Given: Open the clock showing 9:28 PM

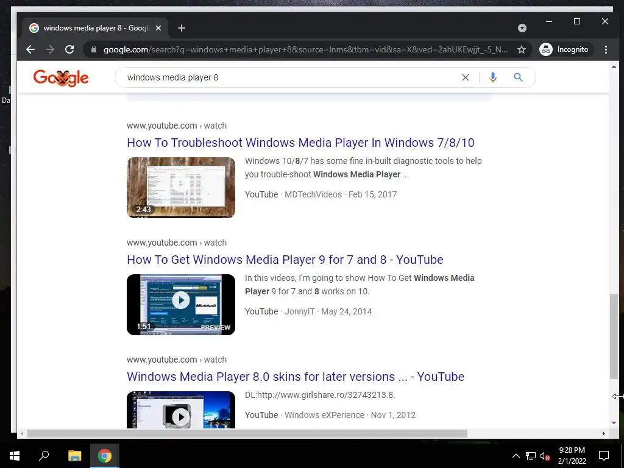Looking at the screenshot, I should click(572, 456).
